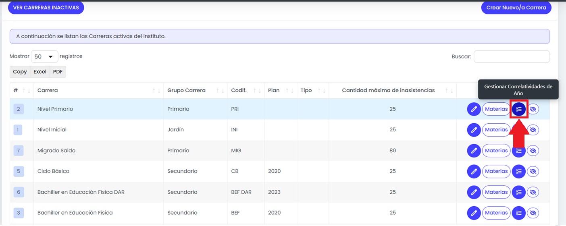Edit Bachiller en Educación Física DAR row pencil
566x226 pixels.
(474, 192)
